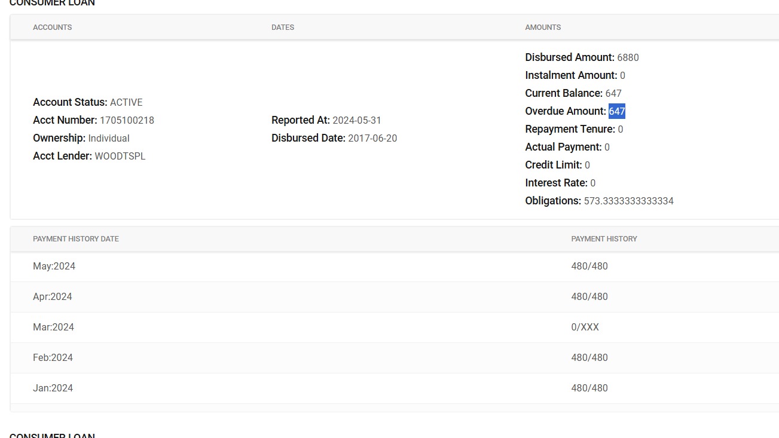This screenshot has width=779, height=438.
Task: Select the account number 1705100218
Action: pyautogui.click(x=127, y=120)
